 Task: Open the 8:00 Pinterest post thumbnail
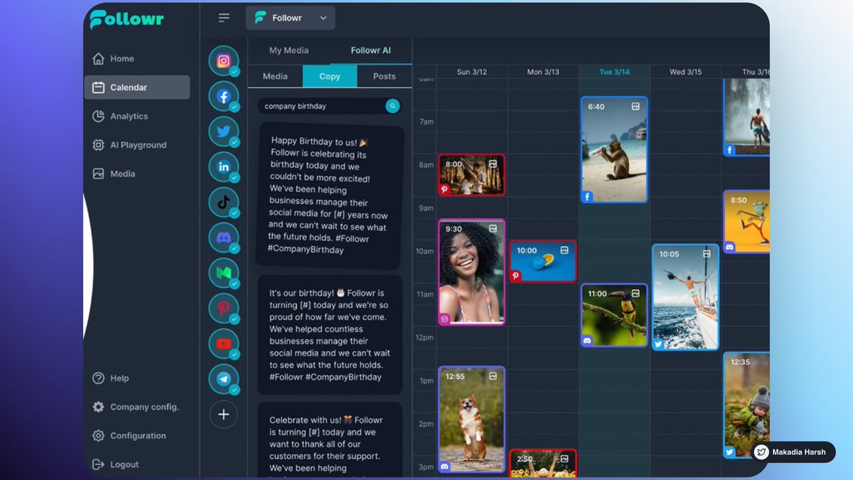(x=472, y=175)
